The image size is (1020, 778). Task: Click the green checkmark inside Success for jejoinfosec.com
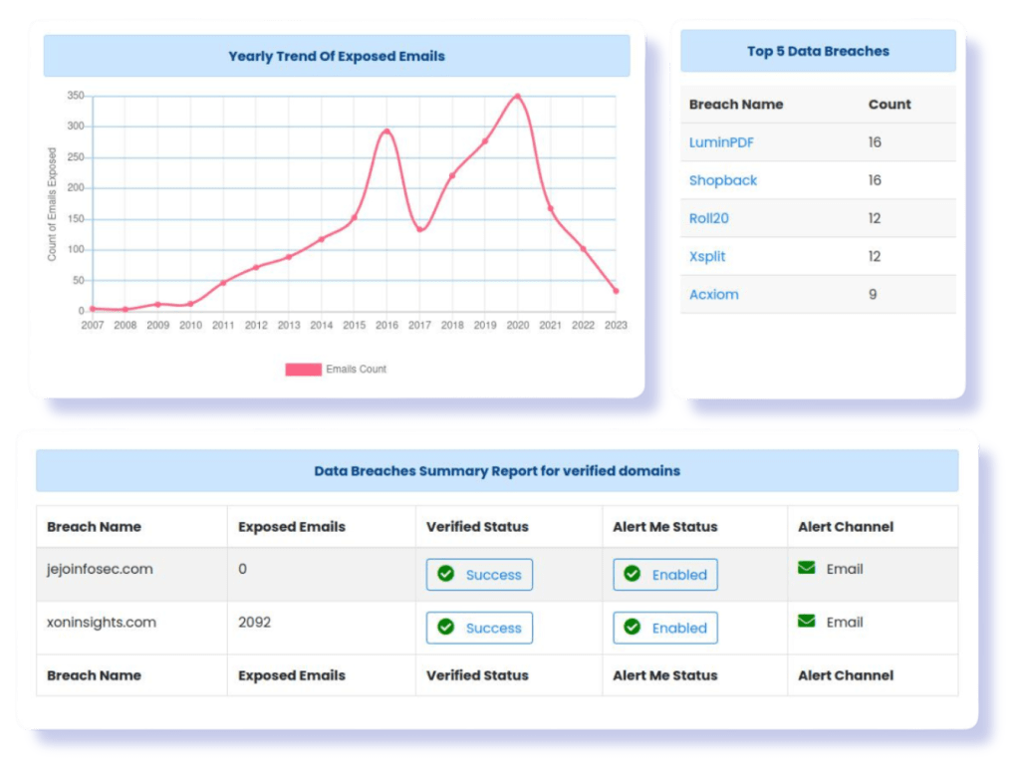(446, 575)
